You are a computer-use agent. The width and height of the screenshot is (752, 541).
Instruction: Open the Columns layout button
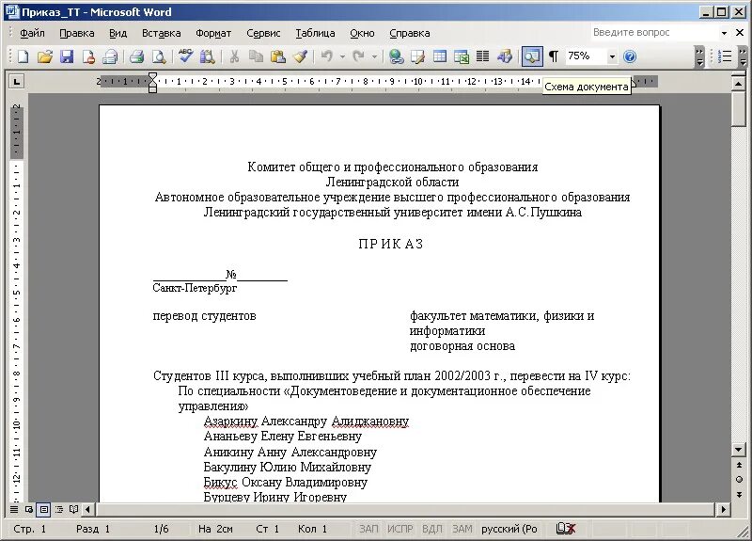pos(482,56)
